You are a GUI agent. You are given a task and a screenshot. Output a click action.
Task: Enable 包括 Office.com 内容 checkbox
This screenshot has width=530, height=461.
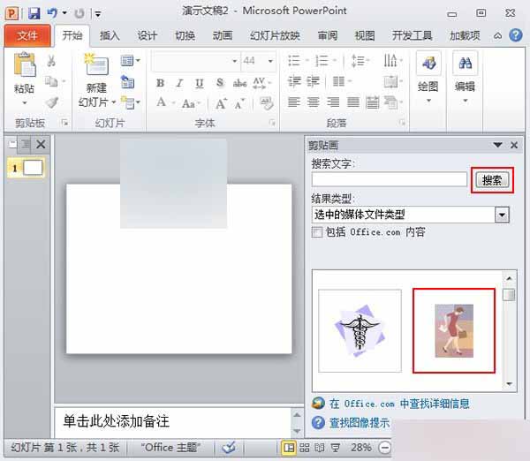click(x=317, y=232)
